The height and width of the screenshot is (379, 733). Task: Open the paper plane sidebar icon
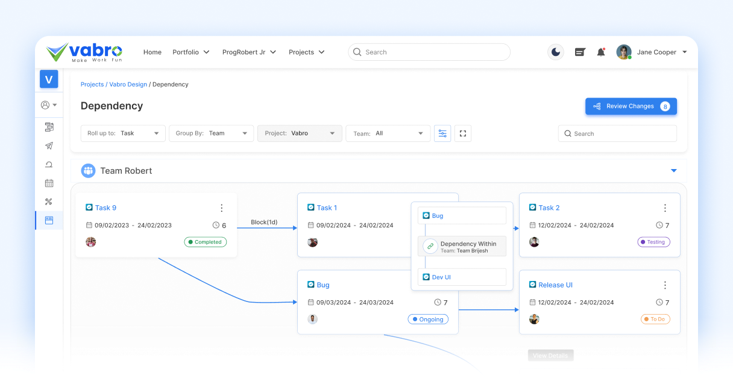pyautogui.click(x=49, y=146)
